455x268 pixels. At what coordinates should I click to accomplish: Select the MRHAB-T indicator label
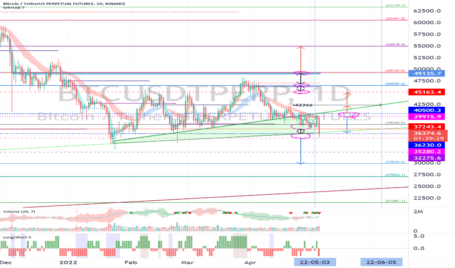[x=14, y=7]
